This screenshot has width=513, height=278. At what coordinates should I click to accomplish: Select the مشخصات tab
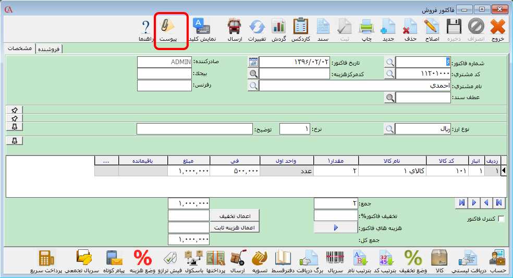click(x=19, y=49)
